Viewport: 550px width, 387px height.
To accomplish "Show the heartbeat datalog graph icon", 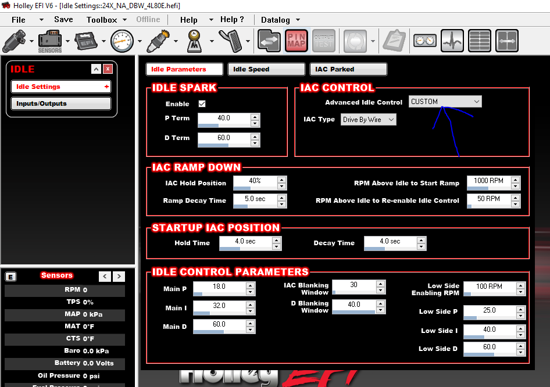I will coord(452,41).
